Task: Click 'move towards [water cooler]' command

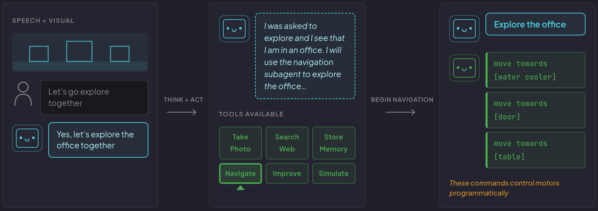Action: pos(536,70)
